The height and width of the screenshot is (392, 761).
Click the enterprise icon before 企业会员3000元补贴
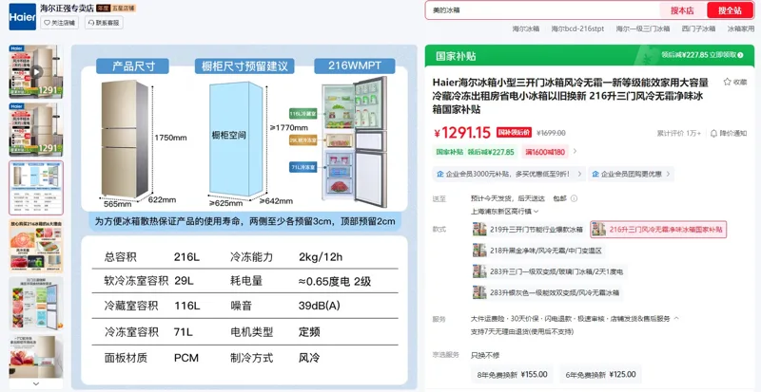pyautogui.click(x=440, y=174)
